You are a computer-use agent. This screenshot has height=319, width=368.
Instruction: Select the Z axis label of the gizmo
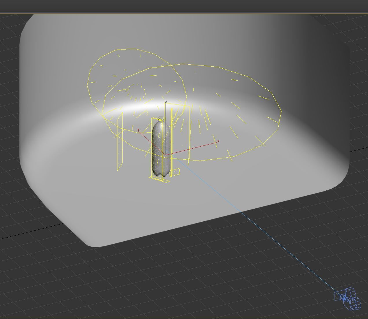166,102
